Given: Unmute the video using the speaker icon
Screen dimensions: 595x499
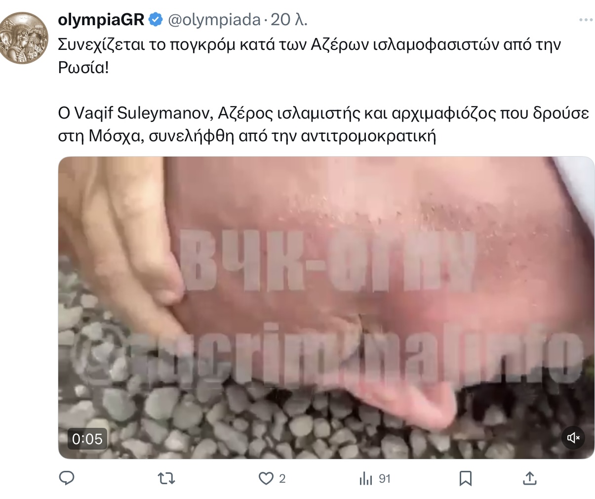Looking at the screenshot, I should (573, 438).
